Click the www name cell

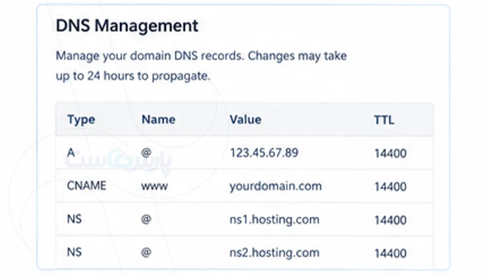click(x=154, y=186)
